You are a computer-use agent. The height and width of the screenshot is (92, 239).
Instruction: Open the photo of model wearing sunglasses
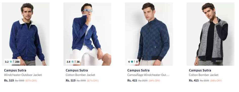click(87, 34)
